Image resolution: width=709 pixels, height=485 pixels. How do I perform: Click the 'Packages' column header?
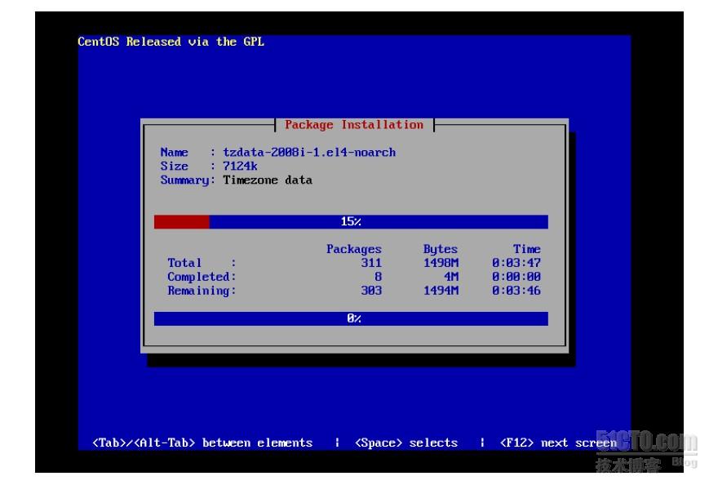coord(354,249)
